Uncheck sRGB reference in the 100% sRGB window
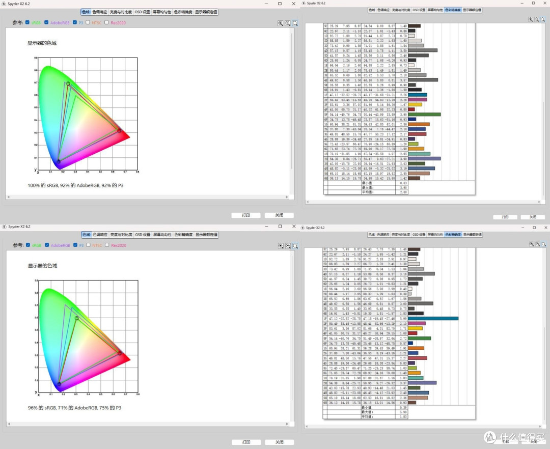Image resolution: width=550 pixels, height=449 pixels. click(x=28, y=22)
